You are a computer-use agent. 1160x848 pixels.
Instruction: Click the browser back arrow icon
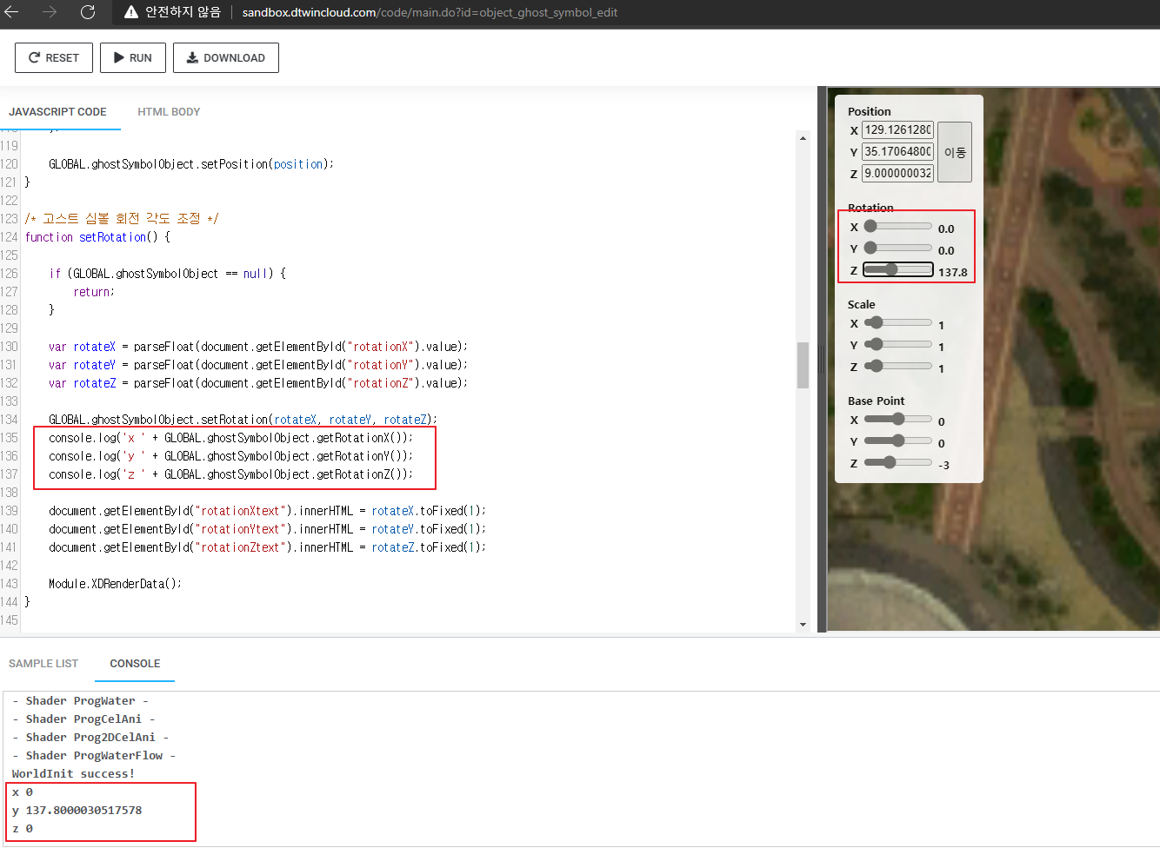16,13
